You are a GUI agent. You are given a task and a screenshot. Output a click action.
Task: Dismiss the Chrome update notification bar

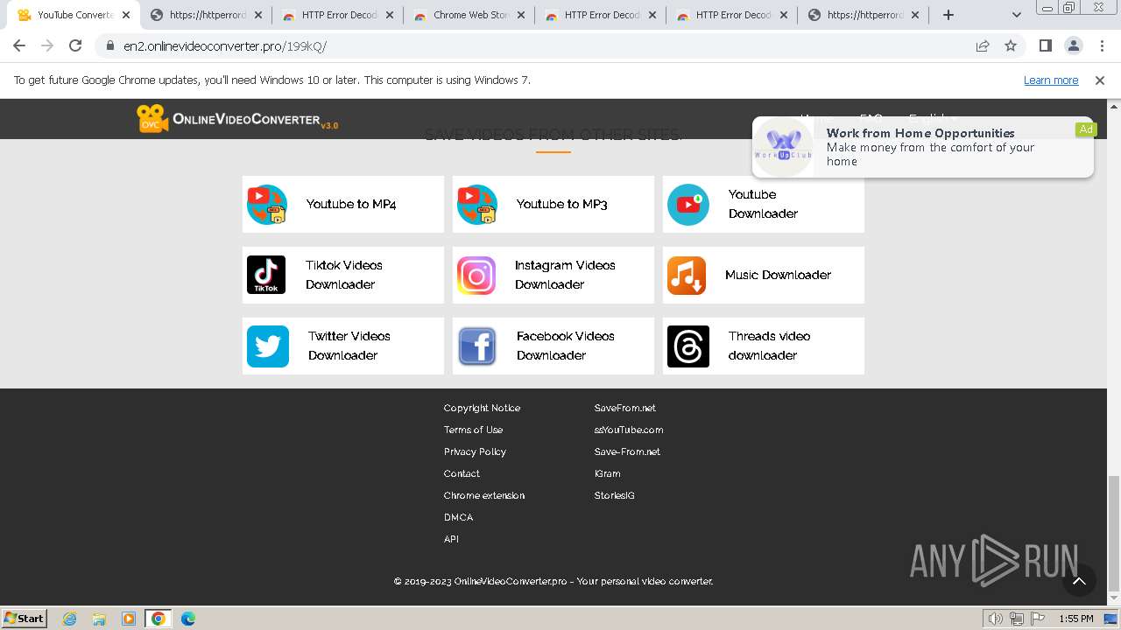point(1100,80)
